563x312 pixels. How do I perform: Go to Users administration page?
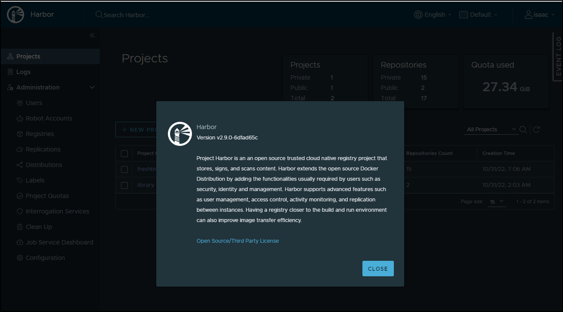pyautogui.click(x=34, y=103)
